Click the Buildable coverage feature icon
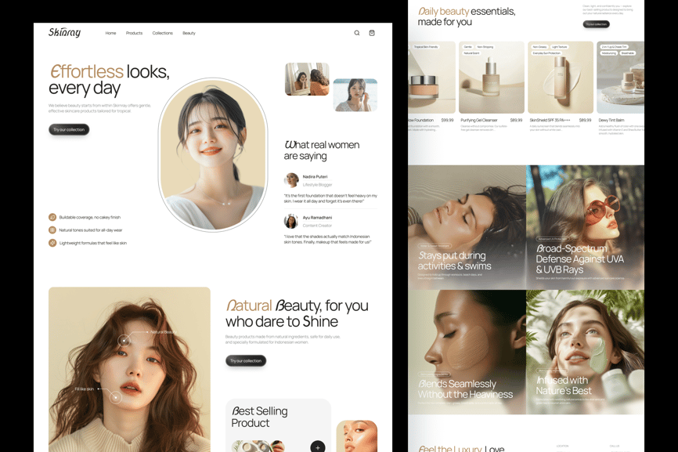Viewport: 678px width, 452px height. click(x=52, y=217)
